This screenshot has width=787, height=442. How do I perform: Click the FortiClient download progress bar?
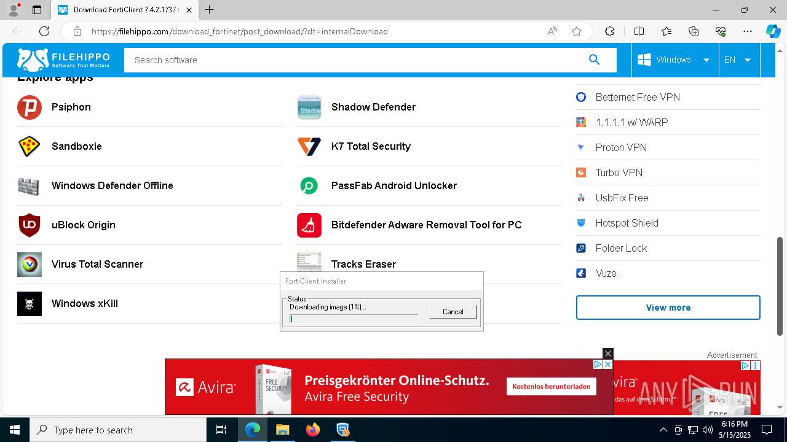pyautogui.click(x=354, y=319)
